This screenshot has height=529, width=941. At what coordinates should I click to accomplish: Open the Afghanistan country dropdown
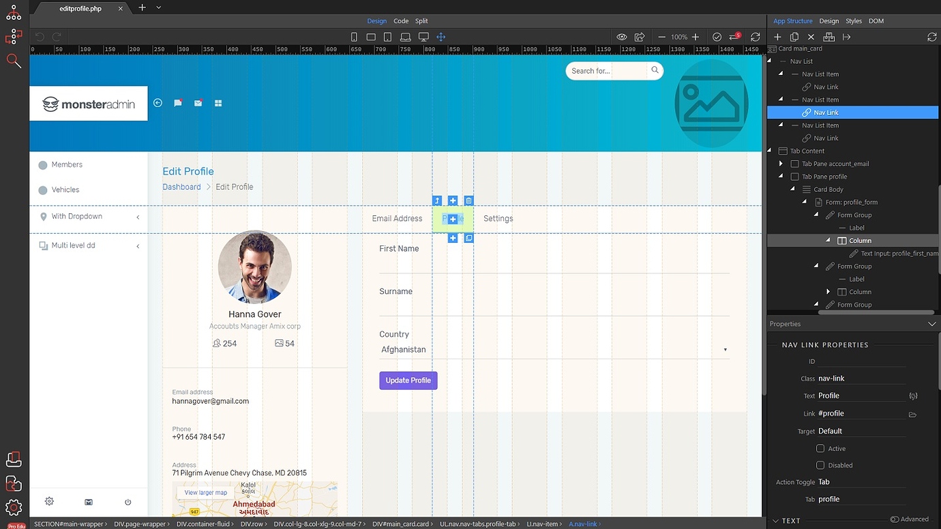(725, 348)
